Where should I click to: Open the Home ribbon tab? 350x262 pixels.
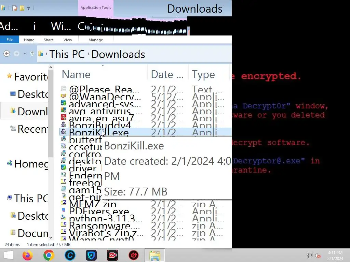coord(29,40)
